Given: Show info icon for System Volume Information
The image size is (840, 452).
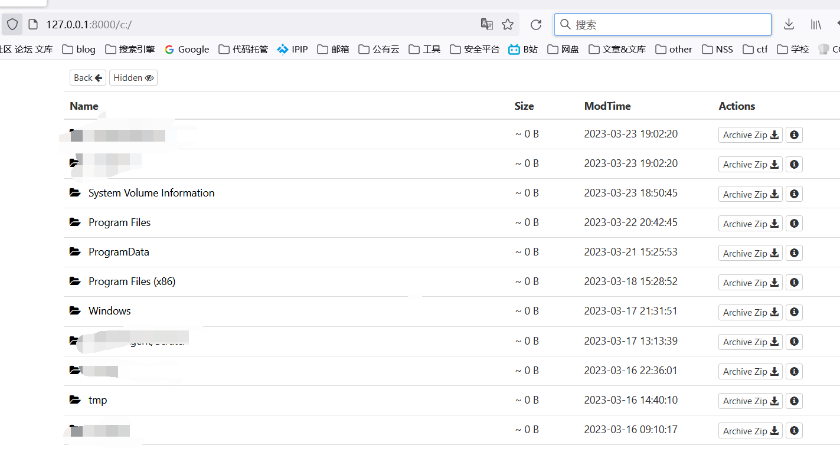Looking at the screenshot, I should (794, 194).
